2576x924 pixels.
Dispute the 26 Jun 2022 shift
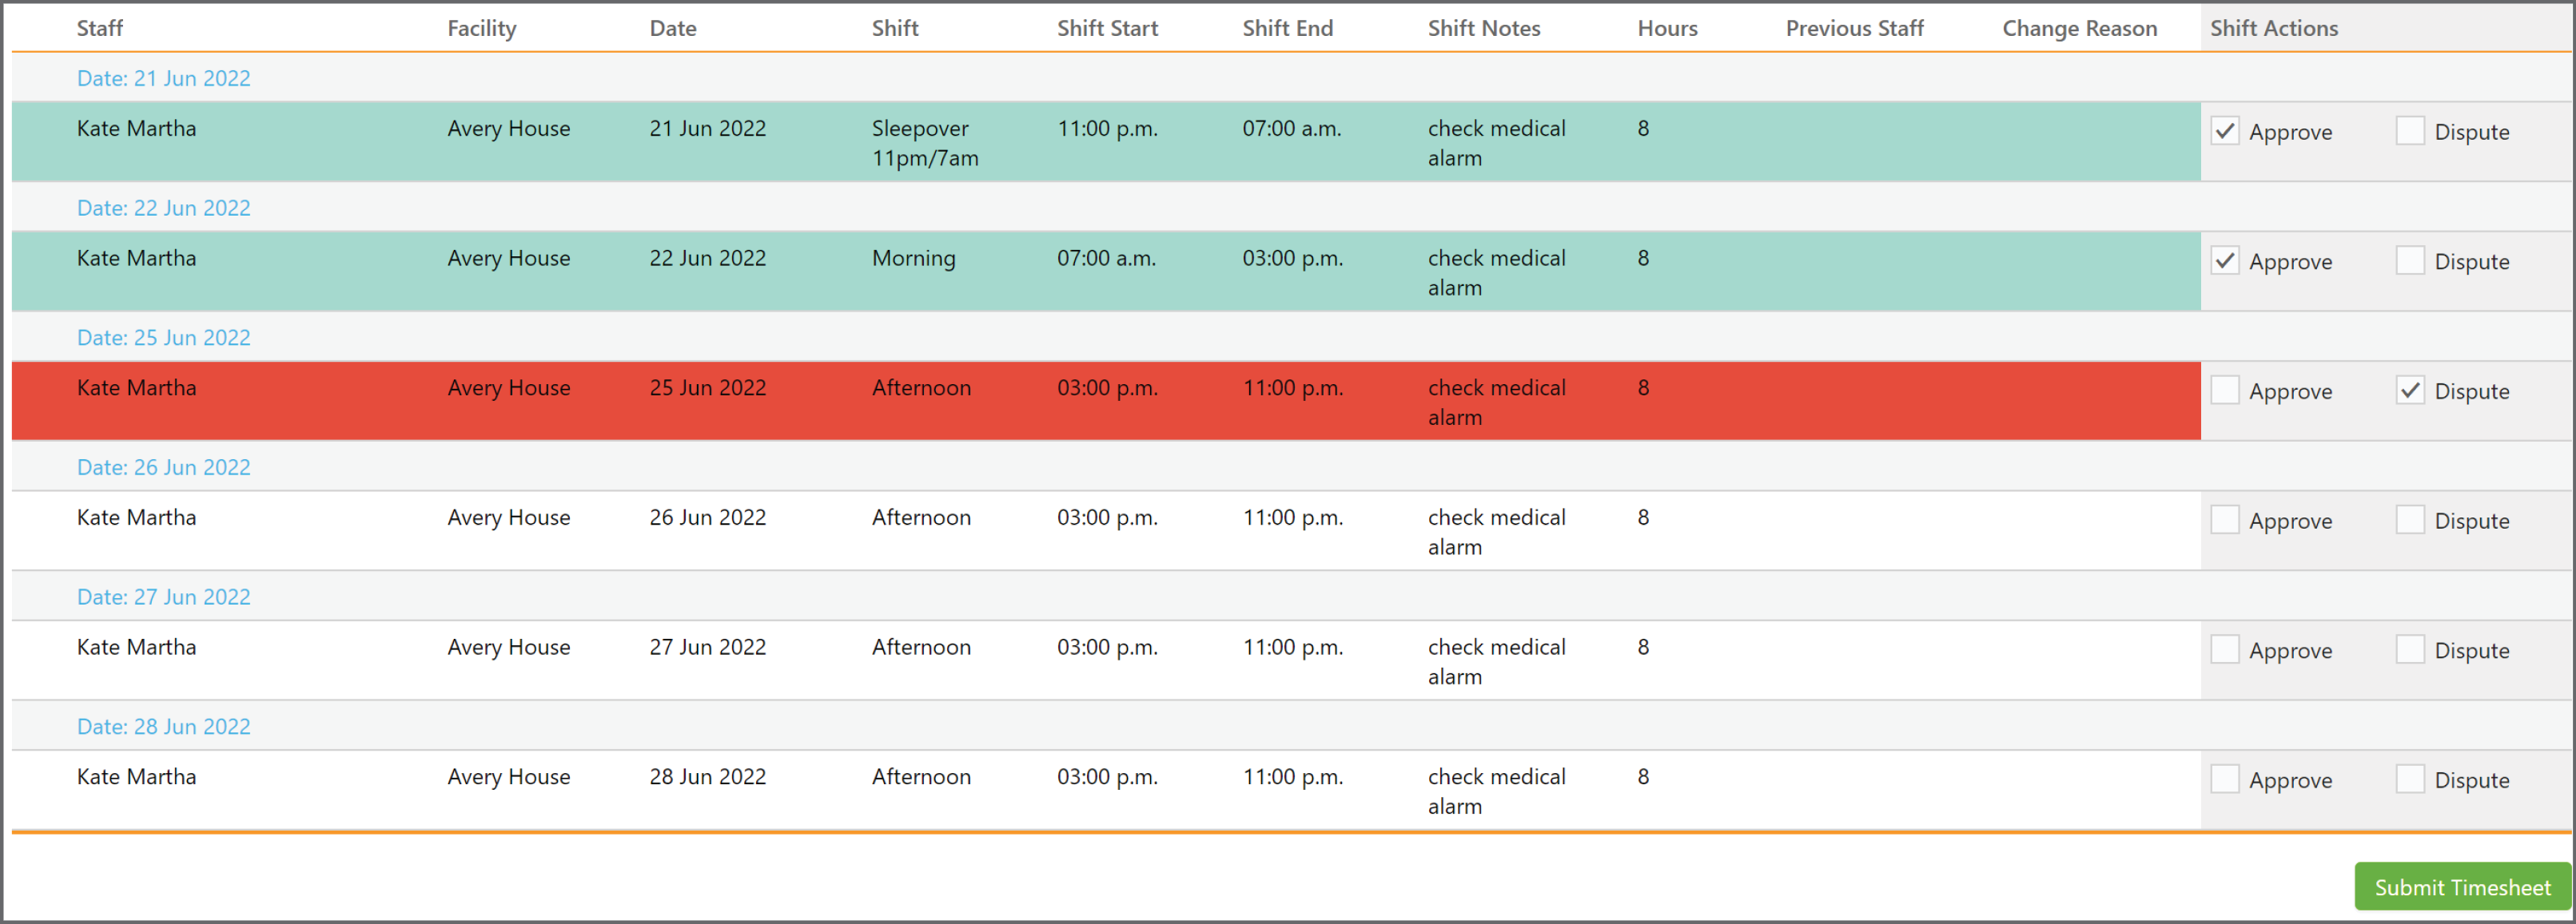click(x=2409, y=521)
